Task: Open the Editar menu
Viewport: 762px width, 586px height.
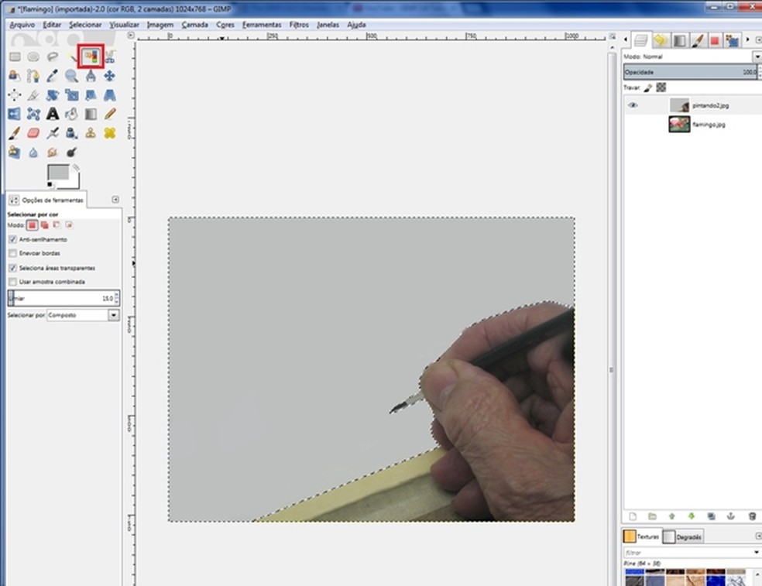Action: (x=52, y=25)
